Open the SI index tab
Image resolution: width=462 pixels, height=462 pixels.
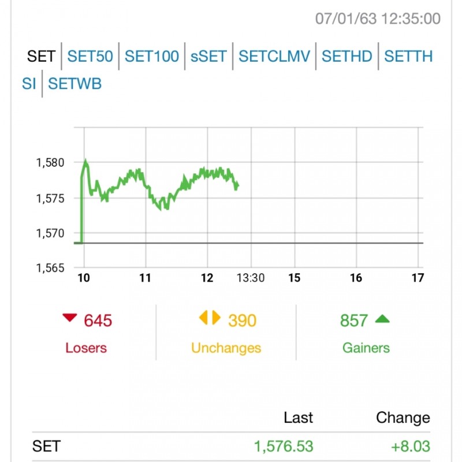(x=29, y=83)
